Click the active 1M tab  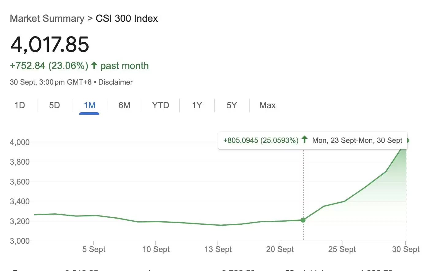coord(89,105)
